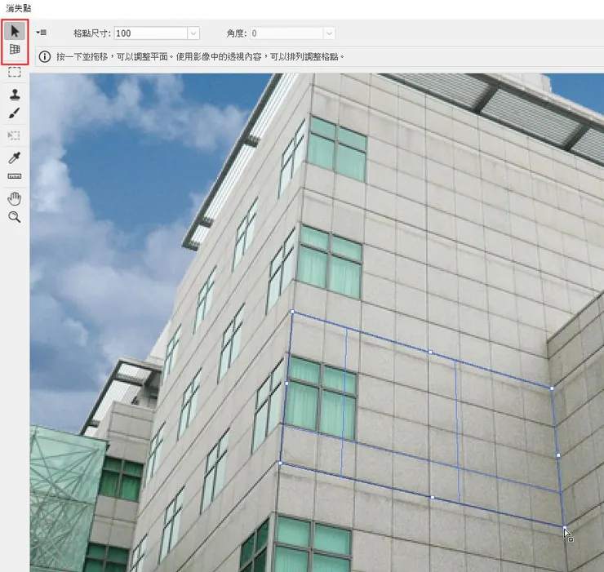Expand the grid size dropdown arrow
604x572 pixels.
pos(193,33)
